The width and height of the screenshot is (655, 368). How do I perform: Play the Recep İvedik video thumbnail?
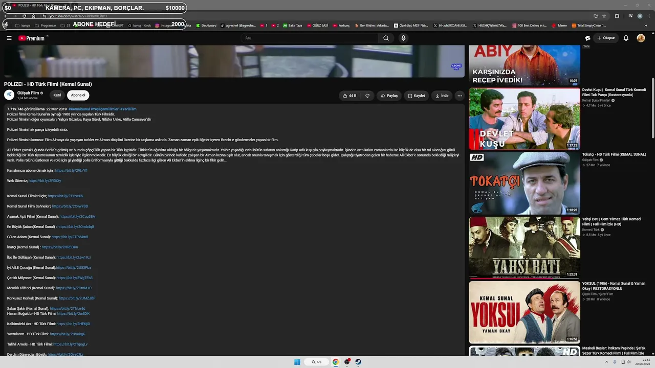click(525, 65)
